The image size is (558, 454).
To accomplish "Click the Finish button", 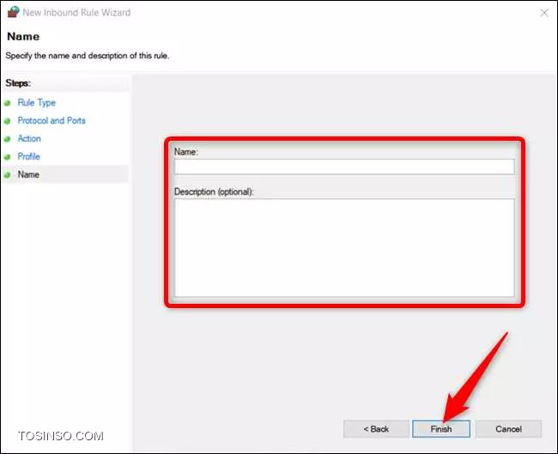I will (x=441, y=429).
